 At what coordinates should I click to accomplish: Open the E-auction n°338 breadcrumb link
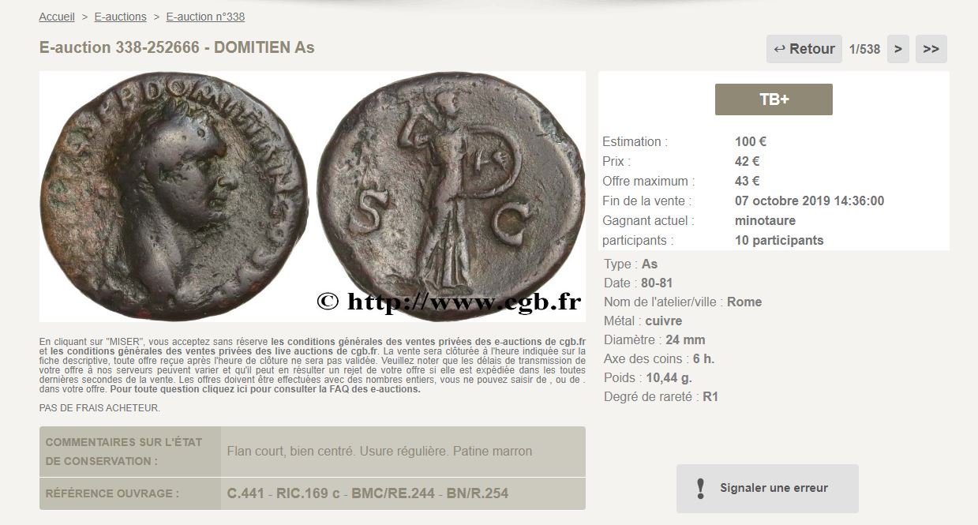click(x=205, y=17)
